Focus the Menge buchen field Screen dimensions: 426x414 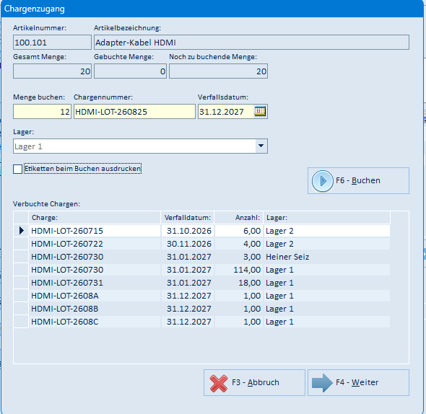42,112
